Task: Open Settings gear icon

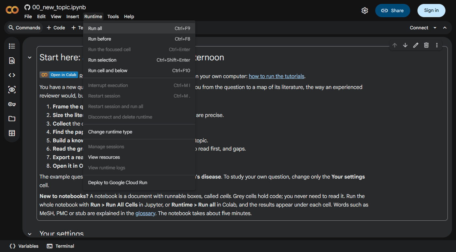Action: click(x=365, y=10)
